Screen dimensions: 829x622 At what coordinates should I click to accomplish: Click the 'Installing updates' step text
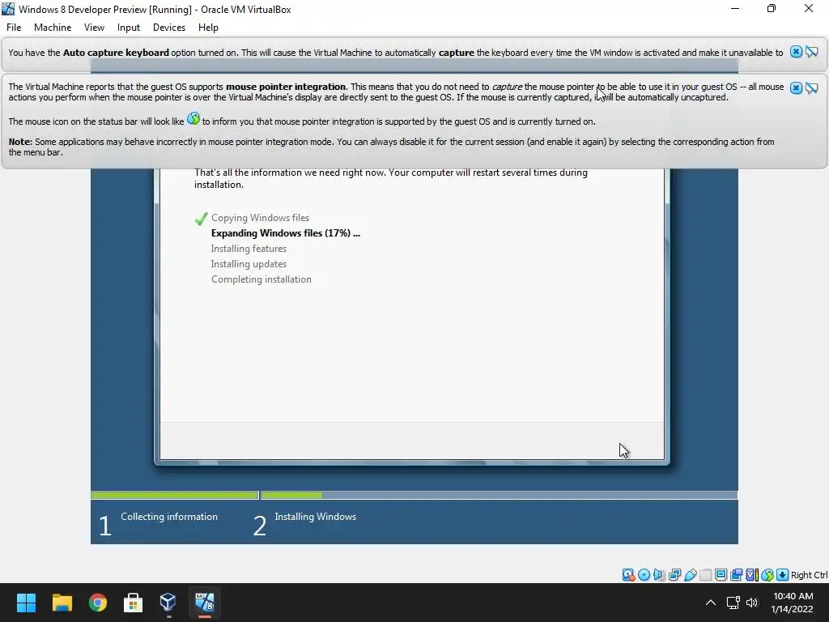pyautogui.click(x=249, y=264)
